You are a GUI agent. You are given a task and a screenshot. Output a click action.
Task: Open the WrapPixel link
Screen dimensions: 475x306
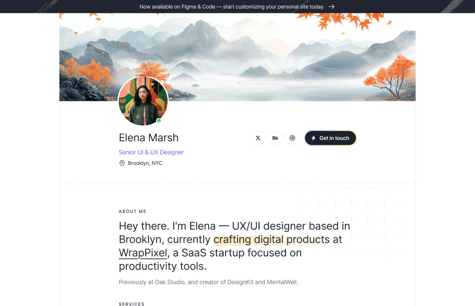143,252
